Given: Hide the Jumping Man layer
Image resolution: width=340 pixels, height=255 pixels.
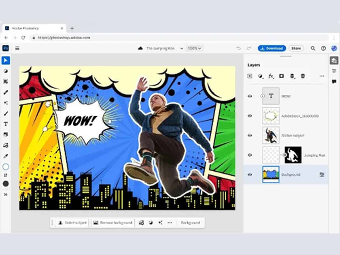Looking at the screenshot, I should coord(250,155).
